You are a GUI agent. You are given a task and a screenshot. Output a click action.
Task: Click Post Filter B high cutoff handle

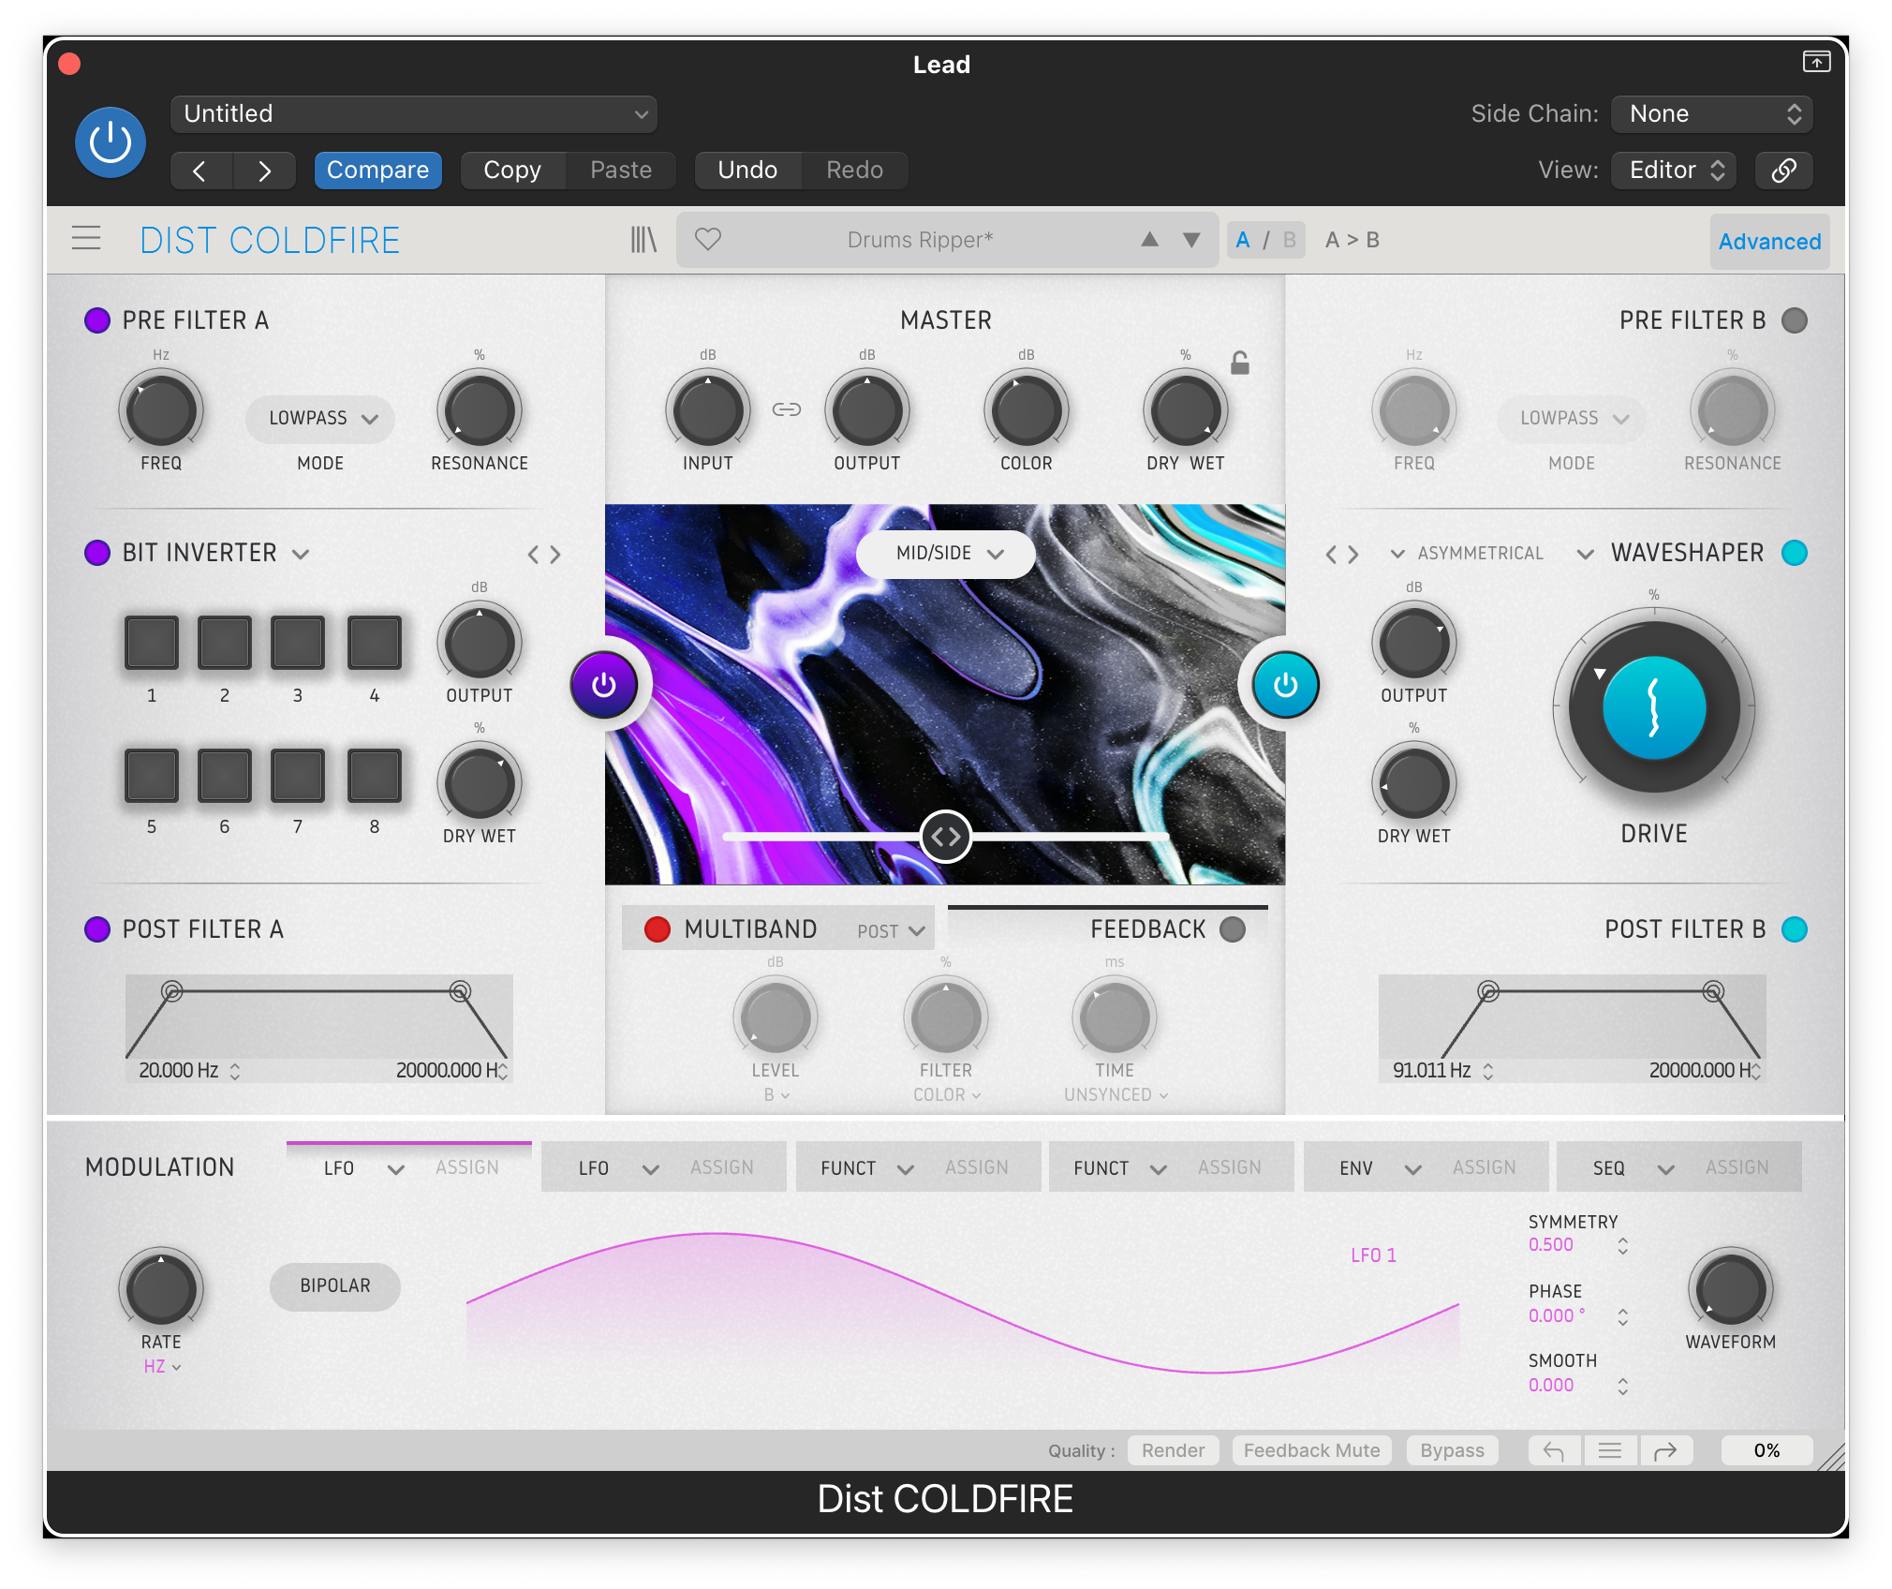[1712, 990]
